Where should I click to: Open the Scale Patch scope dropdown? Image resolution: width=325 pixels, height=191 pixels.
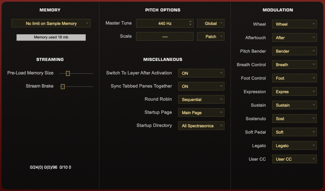[x=211, y=37]
